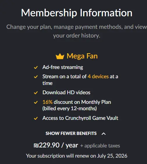Viewport: 147px width, 164px height.
Task: Click the checkmark beside Crunchyroll Game Vault
Action: (x=36, y=118)
